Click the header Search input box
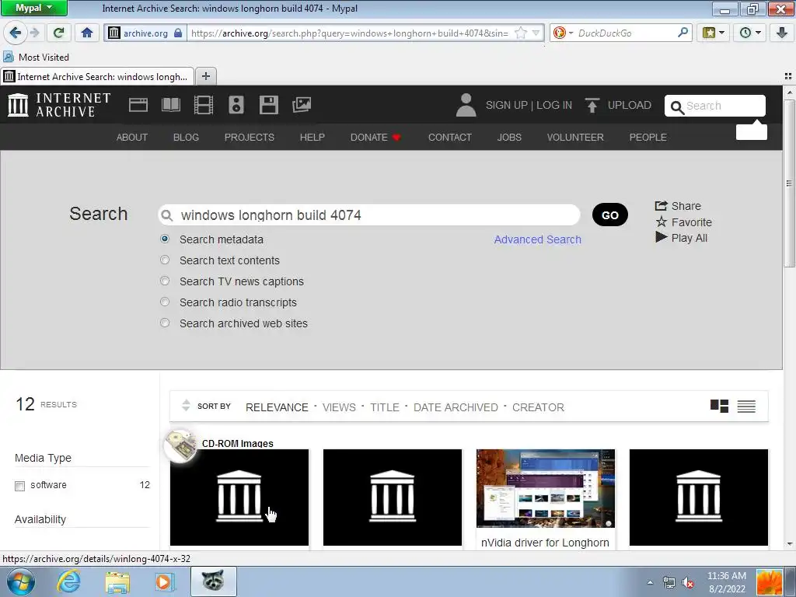This screenshot has width=796, height=597. click(715, 106)
